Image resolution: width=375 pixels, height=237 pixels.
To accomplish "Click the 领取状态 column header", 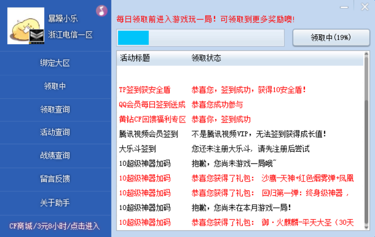I will click(206, 58).
